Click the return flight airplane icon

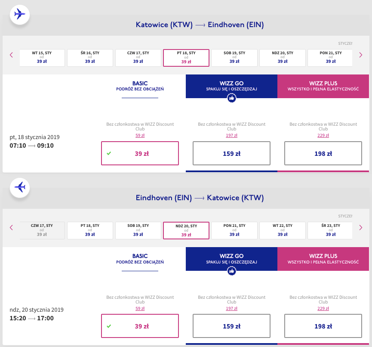point(19,187)
